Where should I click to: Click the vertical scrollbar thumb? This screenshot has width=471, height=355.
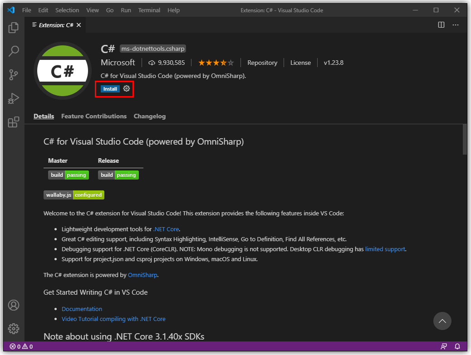[465, 139]
